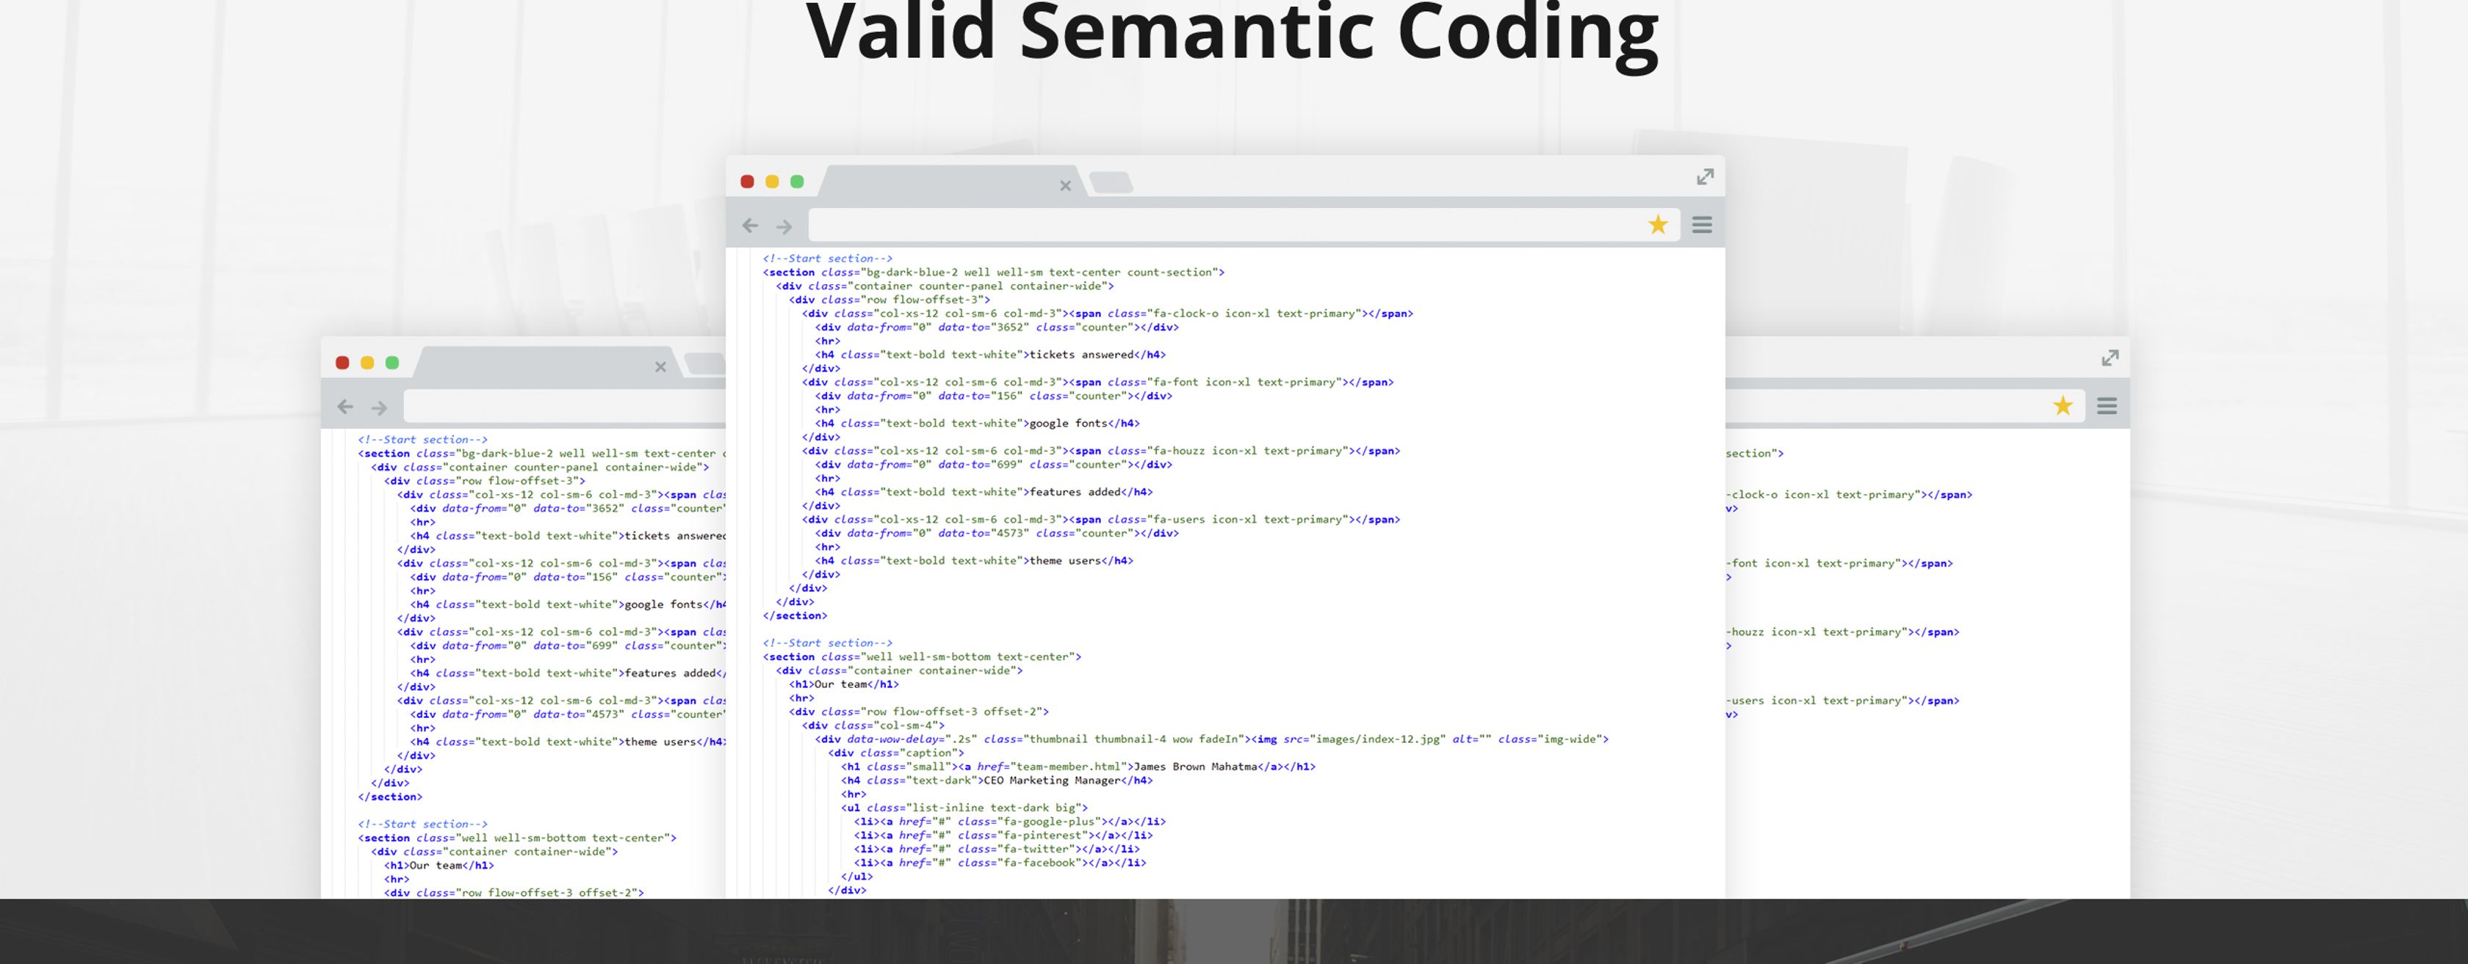Click the "fa-twitter" list item line
Viewport: 2468px width, 964px height.
pyautogui.click(x=997, y=849)
